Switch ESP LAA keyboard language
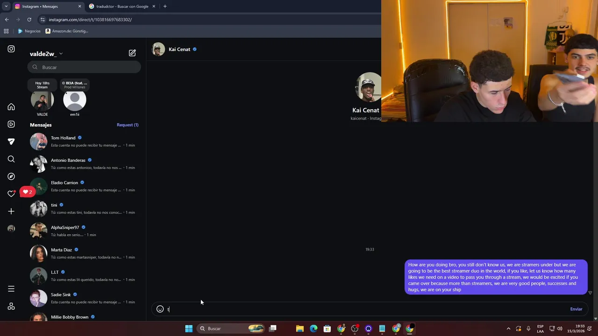 click(x=540, y=329)
